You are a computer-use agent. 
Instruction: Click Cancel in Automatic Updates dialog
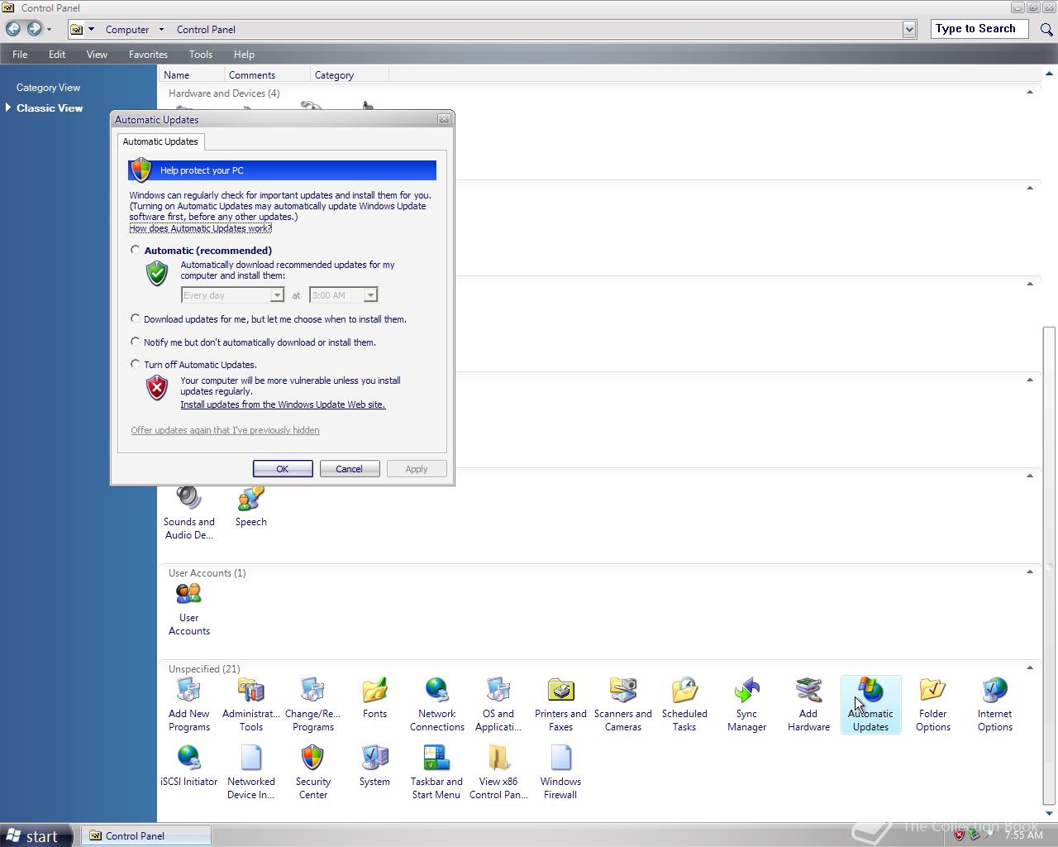[349, 469]
